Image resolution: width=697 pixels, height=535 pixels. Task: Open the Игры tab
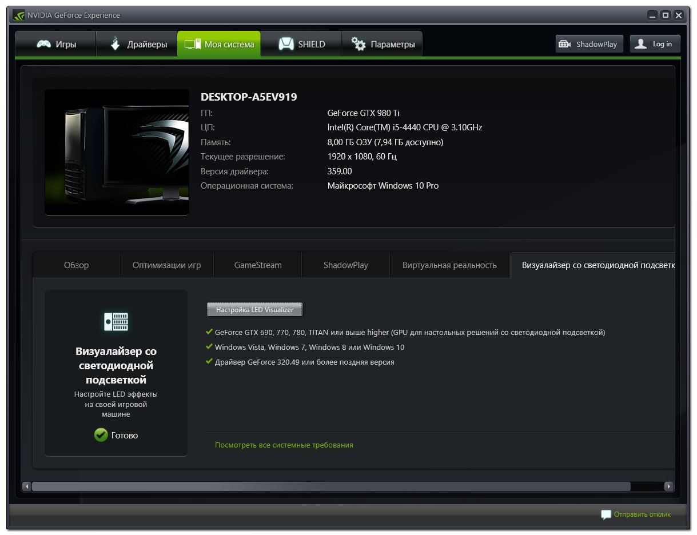pyautogui.click(x=55, y=44)
